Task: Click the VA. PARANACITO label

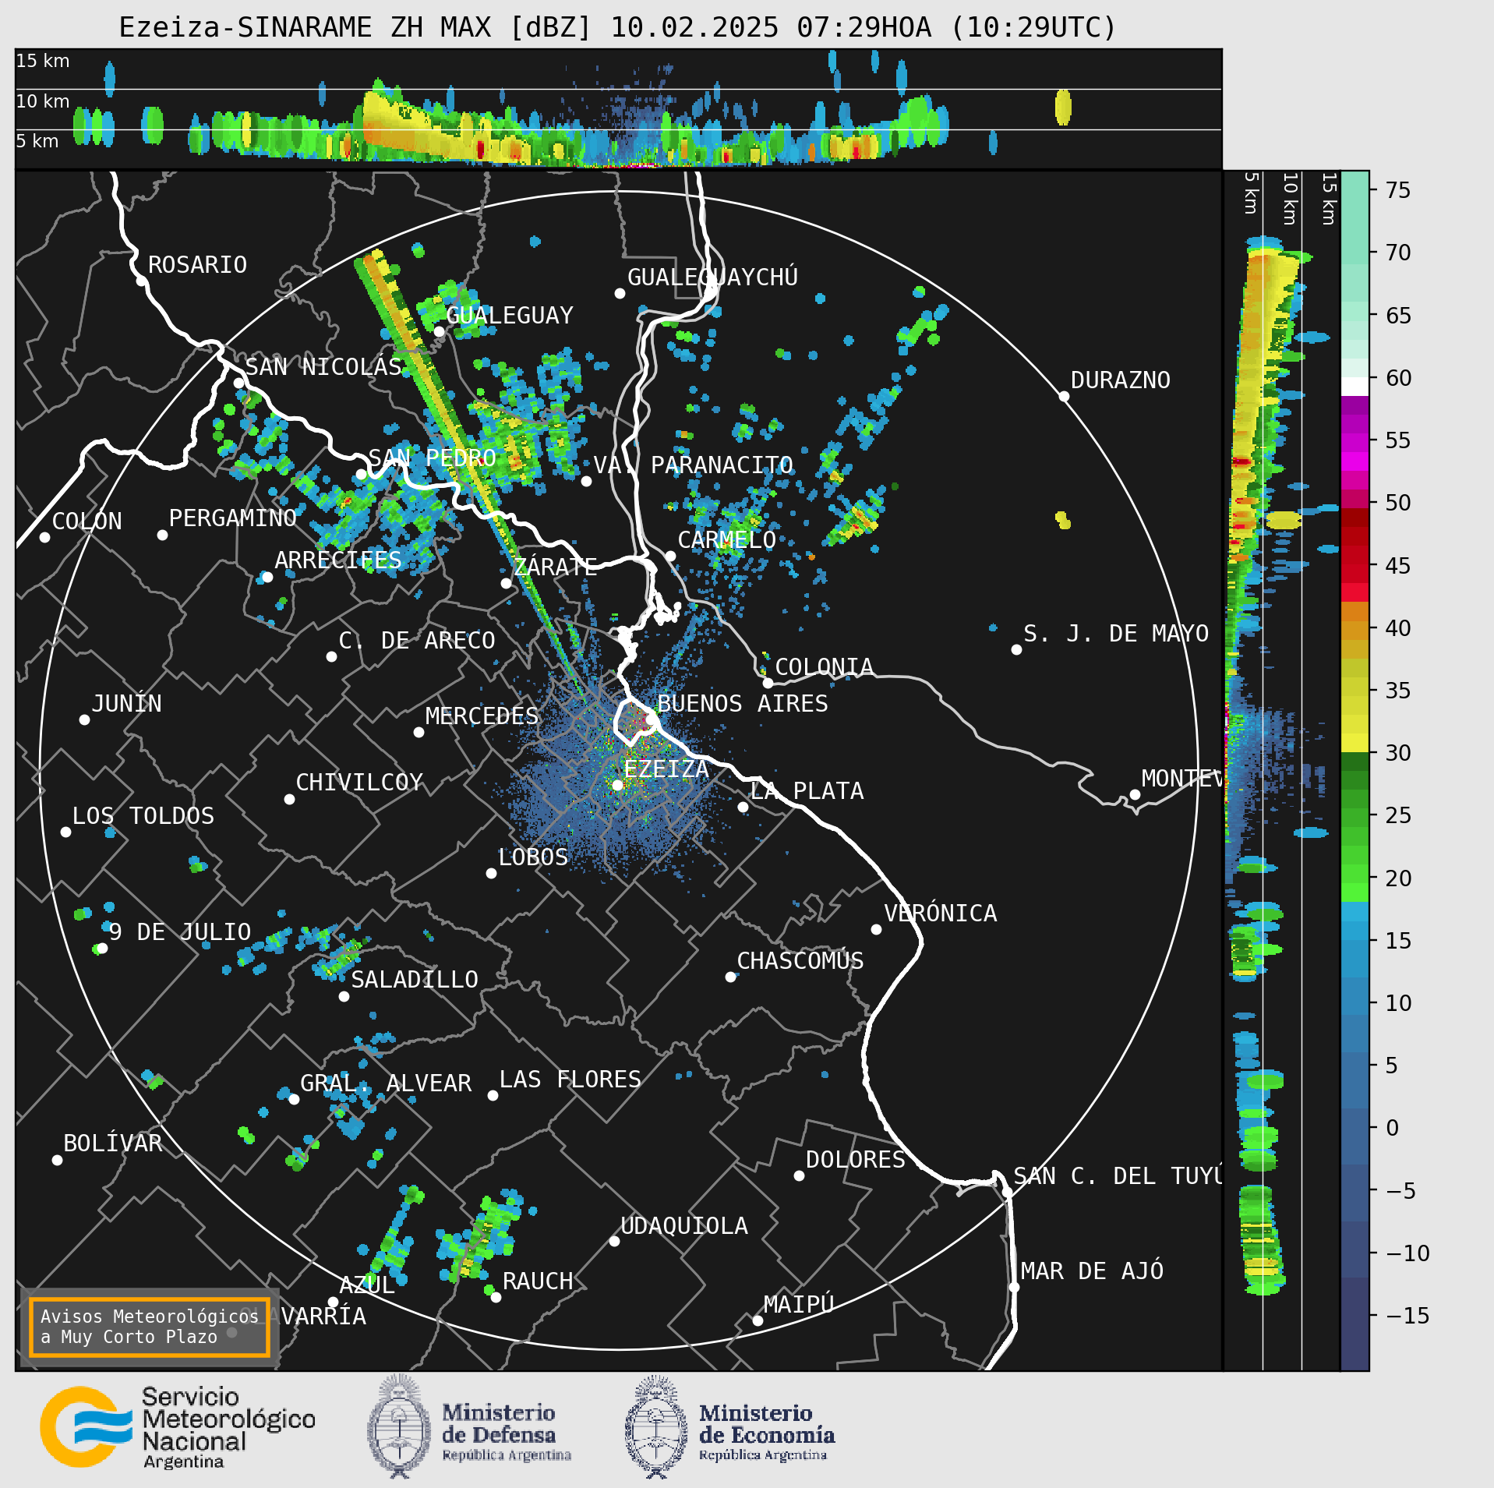Action: 693,465
